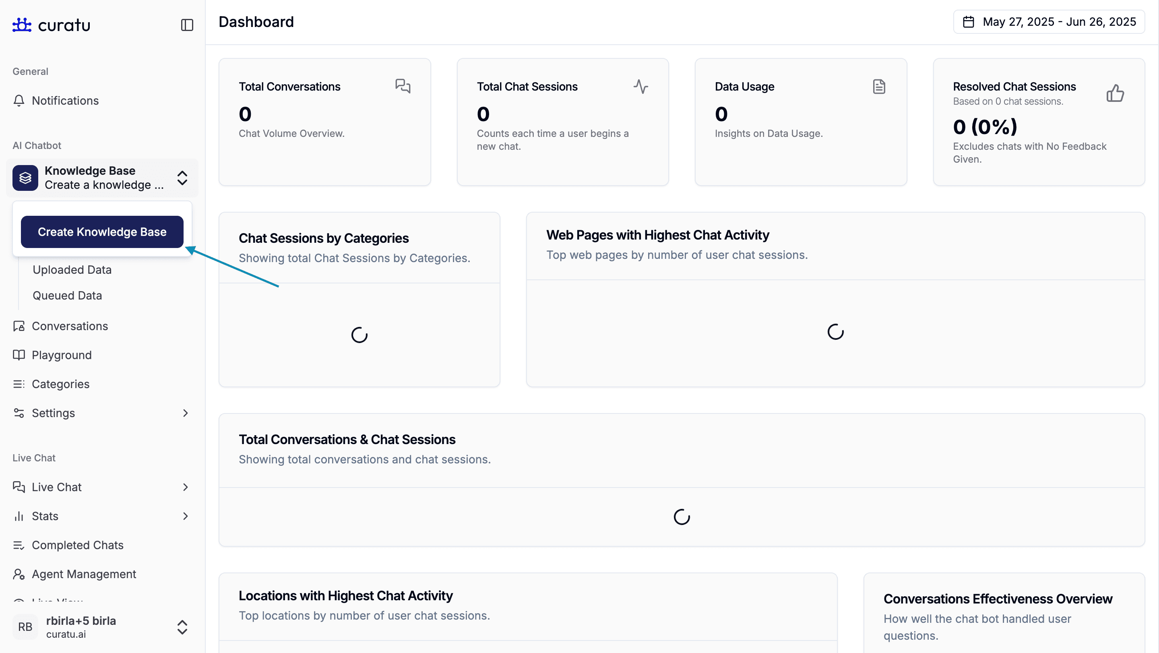
Task: Click the 0 (0%) resolved value
Action: (x=985, y=126)
